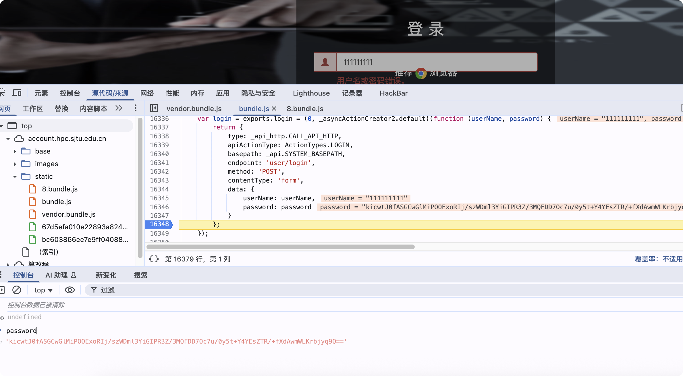Open the three-dot menu in sources sidebar

click(x=135, y=108)
